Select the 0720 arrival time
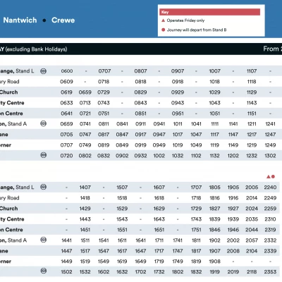Image resolution: width=282 pixels, height=282 pixels. coord(66,156)
